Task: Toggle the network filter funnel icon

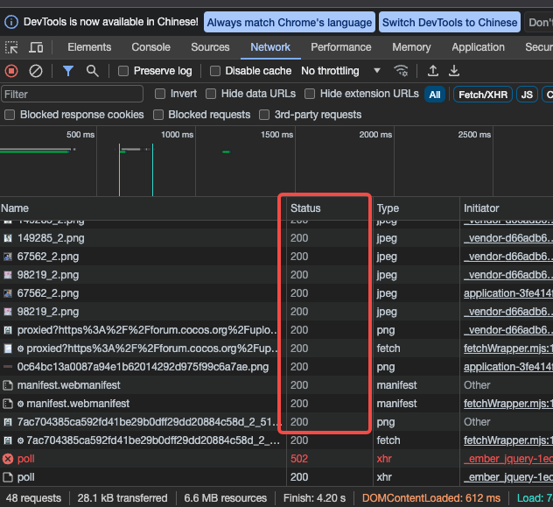Action: (68, 71)
